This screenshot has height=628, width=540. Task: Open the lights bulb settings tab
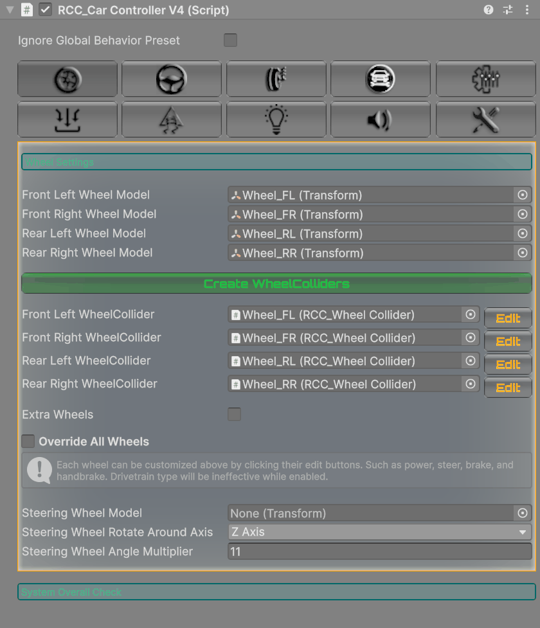click(276, 120)
